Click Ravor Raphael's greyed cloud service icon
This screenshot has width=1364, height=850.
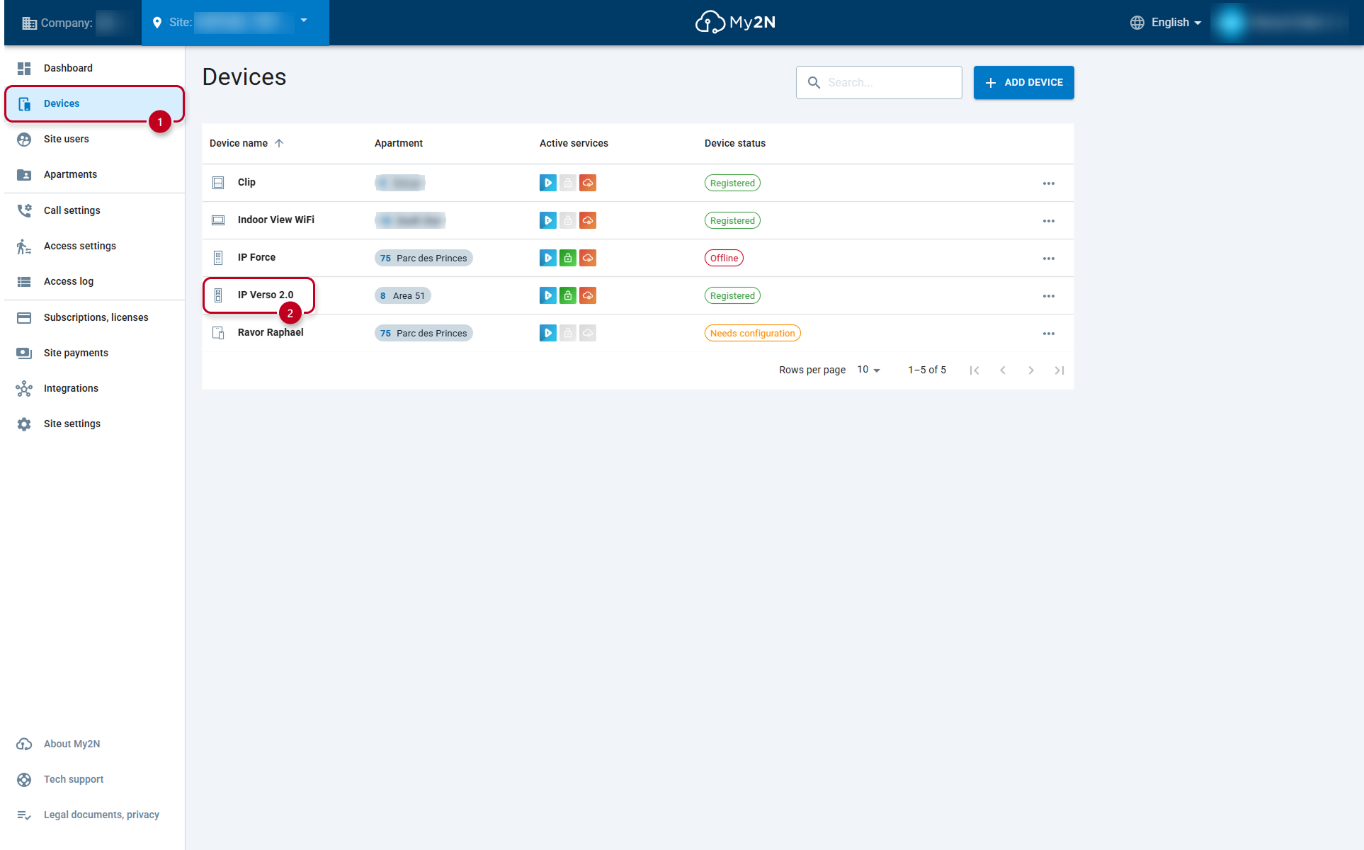coord(588,333)
